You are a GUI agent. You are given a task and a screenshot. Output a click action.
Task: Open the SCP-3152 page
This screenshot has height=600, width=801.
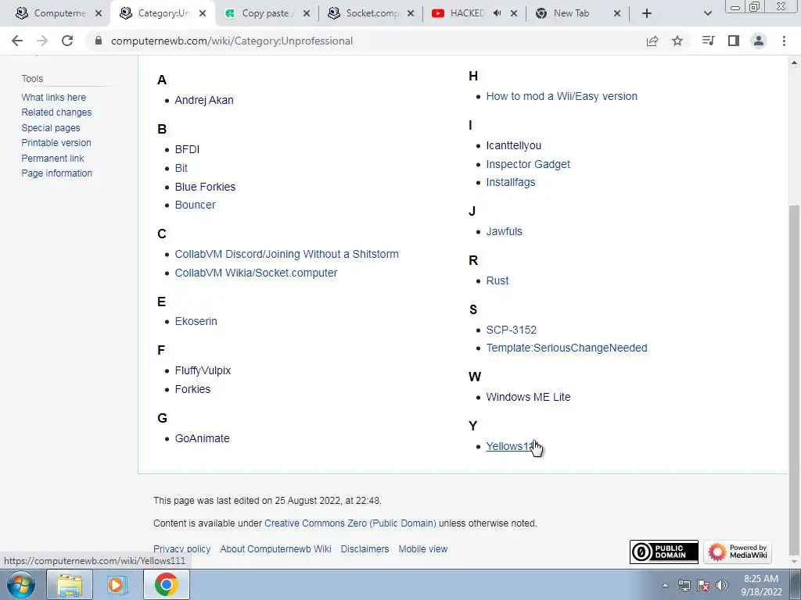511,330
